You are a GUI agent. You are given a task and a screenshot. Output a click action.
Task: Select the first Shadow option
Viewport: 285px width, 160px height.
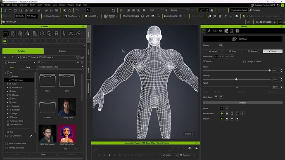click(x=221, y=119)
